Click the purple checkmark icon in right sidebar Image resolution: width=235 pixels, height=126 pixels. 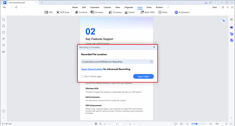pos(232,40)
